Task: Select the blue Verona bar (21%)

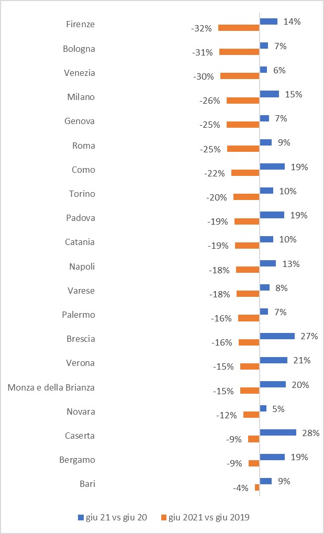Action: point(273,360)
